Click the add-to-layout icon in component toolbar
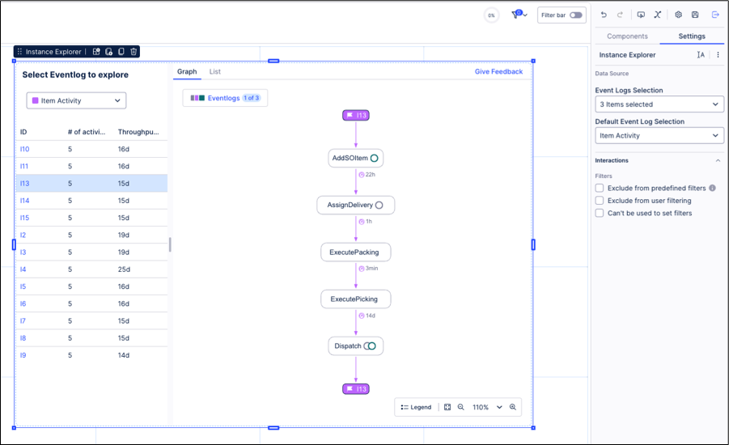The image size is (729, 445). [96, 52]
